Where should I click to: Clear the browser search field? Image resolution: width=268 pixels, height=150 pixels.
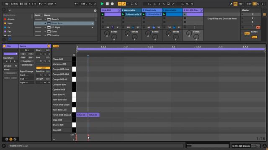(x=95, y=10)
